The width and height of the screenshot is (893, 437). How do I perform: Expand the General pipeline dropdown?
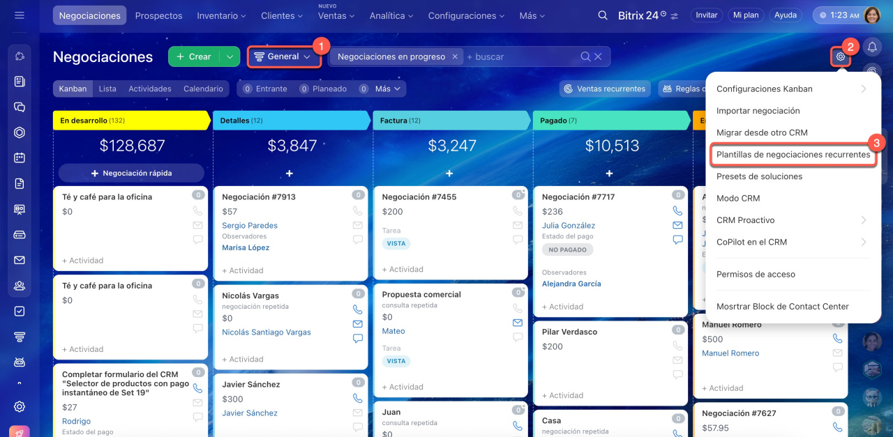(x=283, y=56)
